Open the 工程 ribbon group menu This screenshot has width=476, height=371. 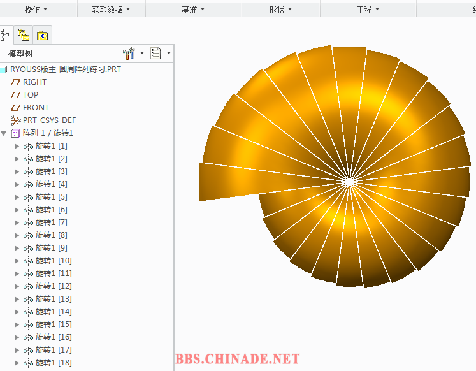point(368,10)
